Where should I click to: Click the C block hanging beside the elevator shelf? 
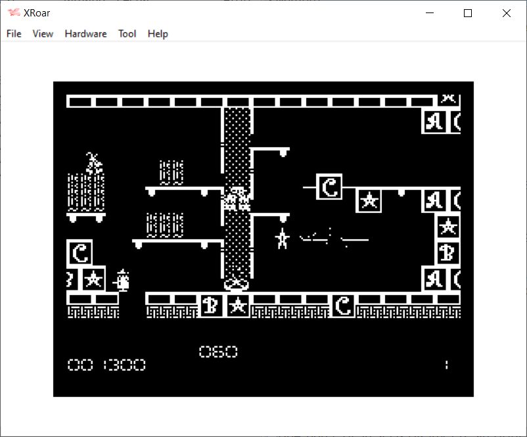329,187
